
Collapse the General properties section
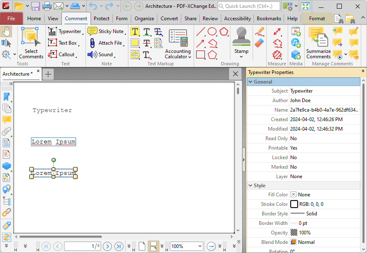tap(250, 82)
